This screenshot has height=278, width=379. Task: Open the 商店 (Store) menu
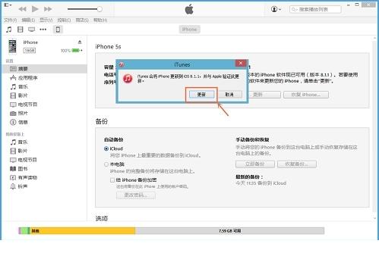click(82, 20)
